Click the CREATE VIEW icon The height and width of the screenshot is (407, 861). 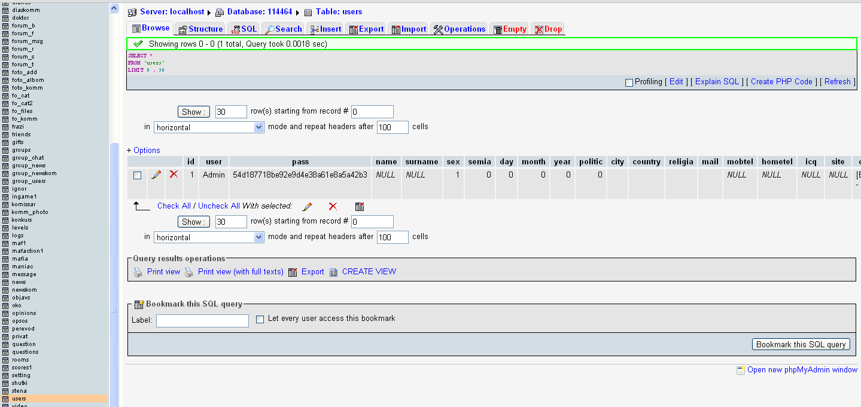[334, 272]
